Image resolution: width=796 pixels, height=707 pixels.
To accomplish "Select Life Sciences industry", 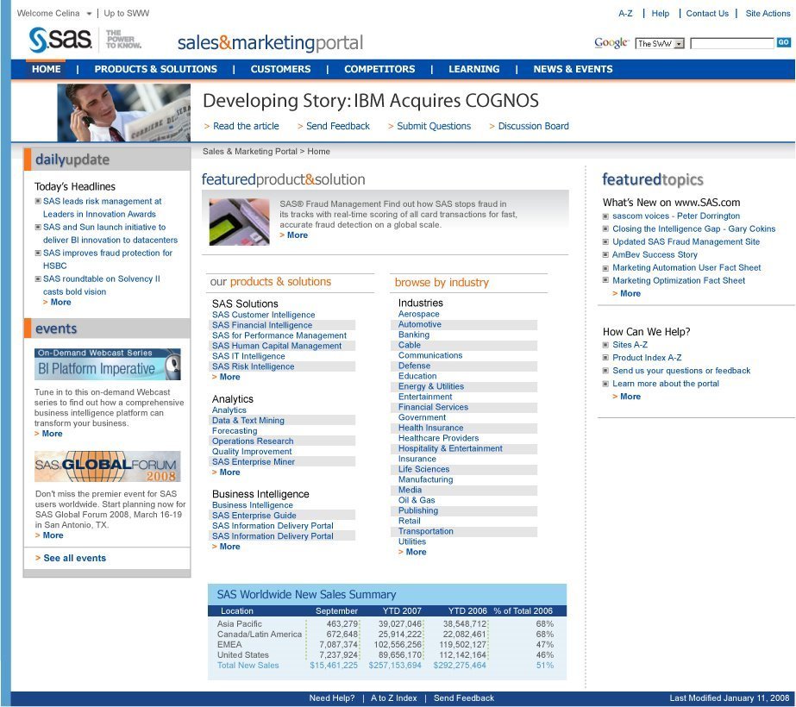I will coord(424,469).
